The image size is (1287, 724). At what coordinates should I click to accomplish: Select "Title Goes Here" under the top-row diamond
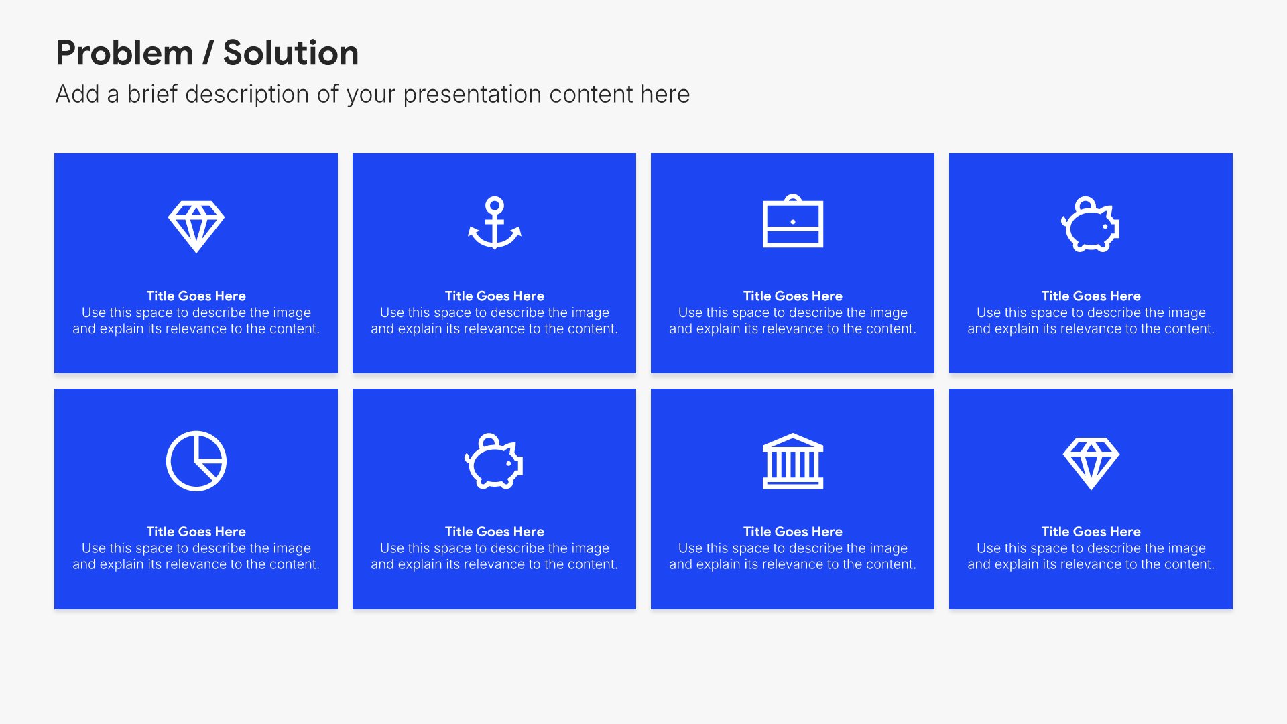[x=196, y=296]
